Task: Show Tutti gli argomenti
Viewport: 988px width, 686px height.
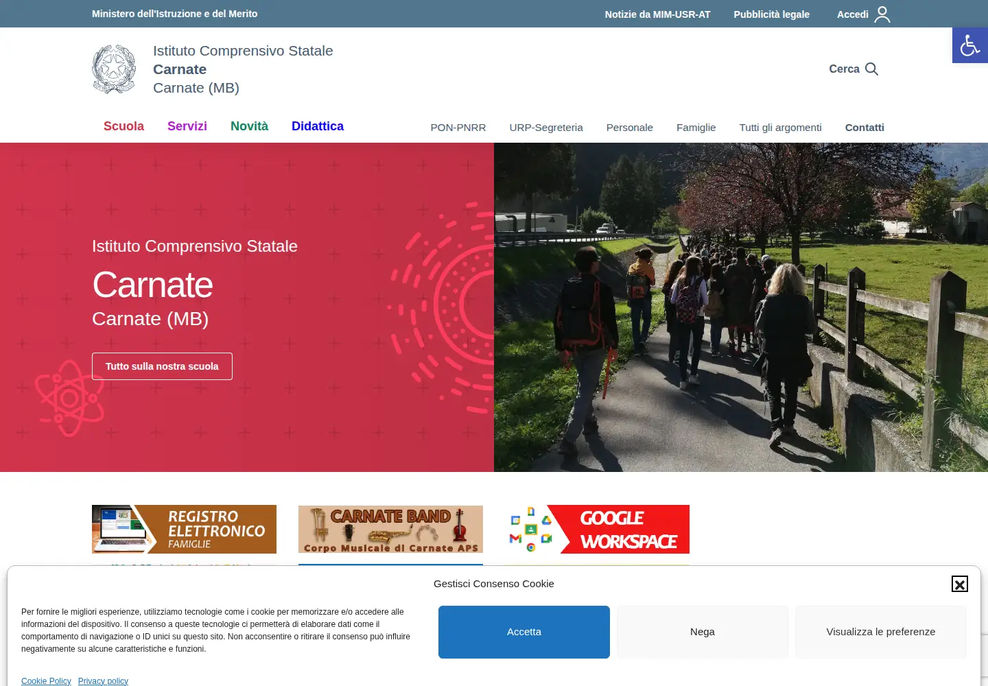Action: 780,128
